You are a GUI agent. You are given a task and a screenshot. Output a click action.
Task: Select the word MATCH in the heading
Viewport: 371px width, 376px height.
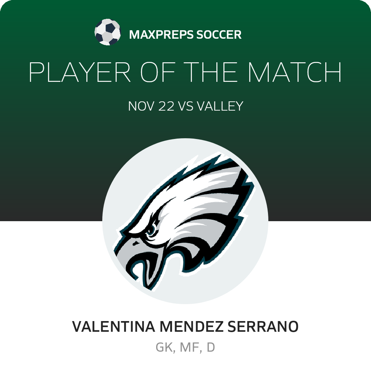pos(294,73)
